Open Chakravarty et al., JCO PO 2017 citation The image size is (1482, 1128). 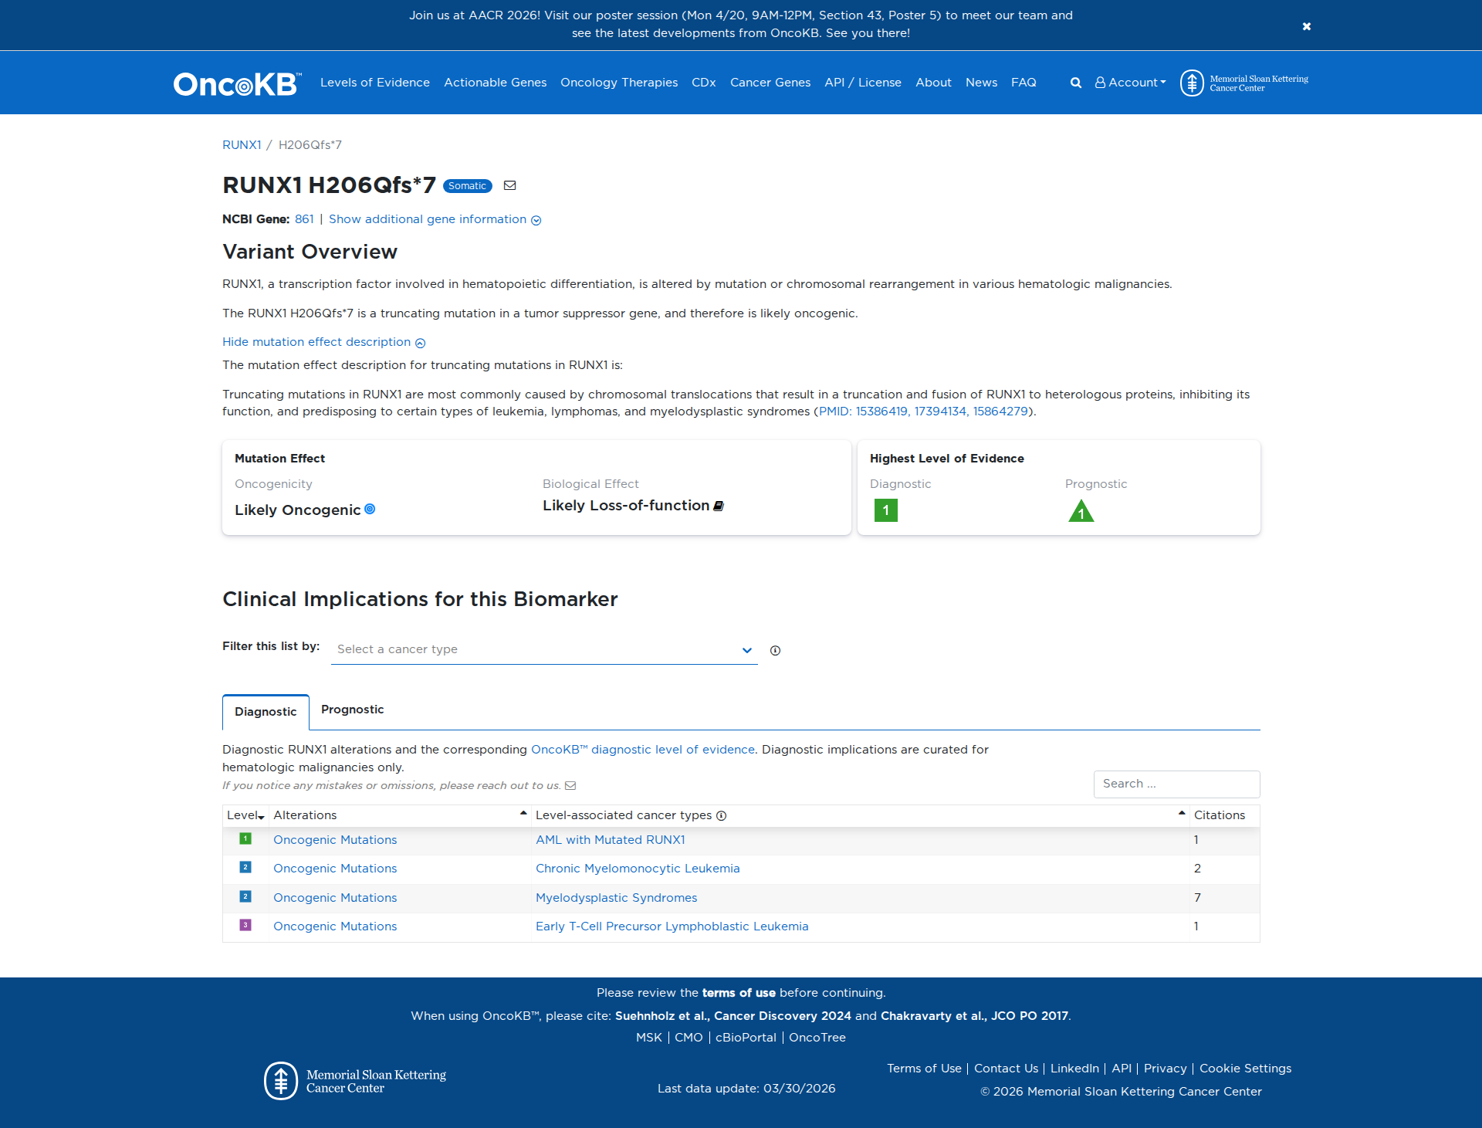pos(975,1016)
